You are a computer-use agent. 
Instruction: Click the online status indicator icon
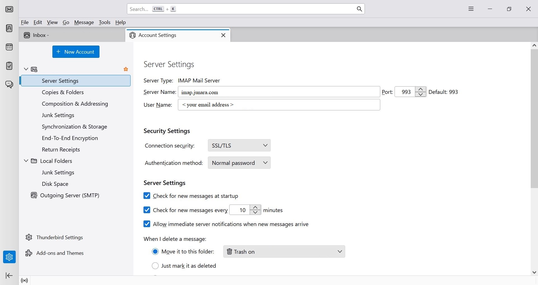coord(25,281)
